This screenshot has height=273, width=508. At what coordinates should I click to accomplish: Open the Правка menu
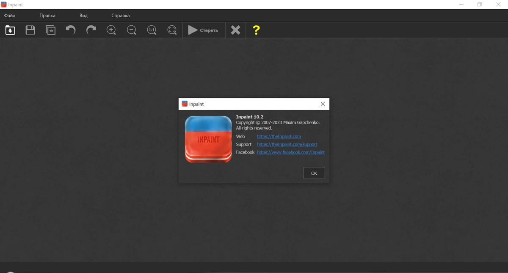pos(47,16)
